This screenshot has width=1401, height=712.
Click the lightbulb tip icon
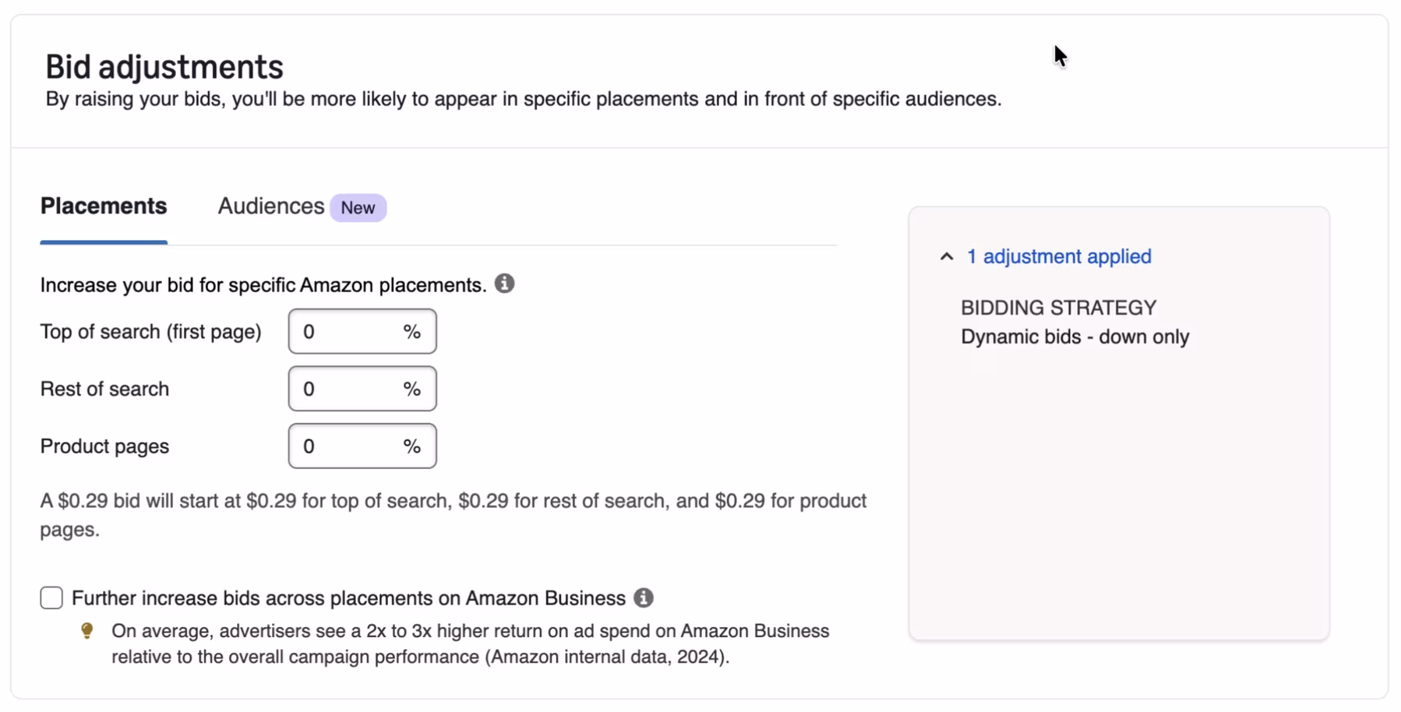coord(87,630)
